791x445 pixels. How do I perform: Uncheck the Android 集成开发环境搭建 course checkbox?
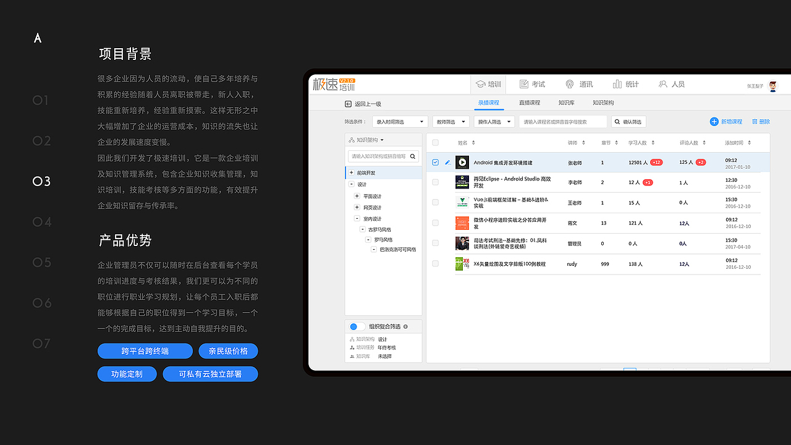tap(435, 162)
